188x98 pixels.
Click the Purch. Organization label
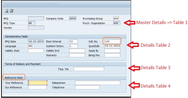[94, 23]
